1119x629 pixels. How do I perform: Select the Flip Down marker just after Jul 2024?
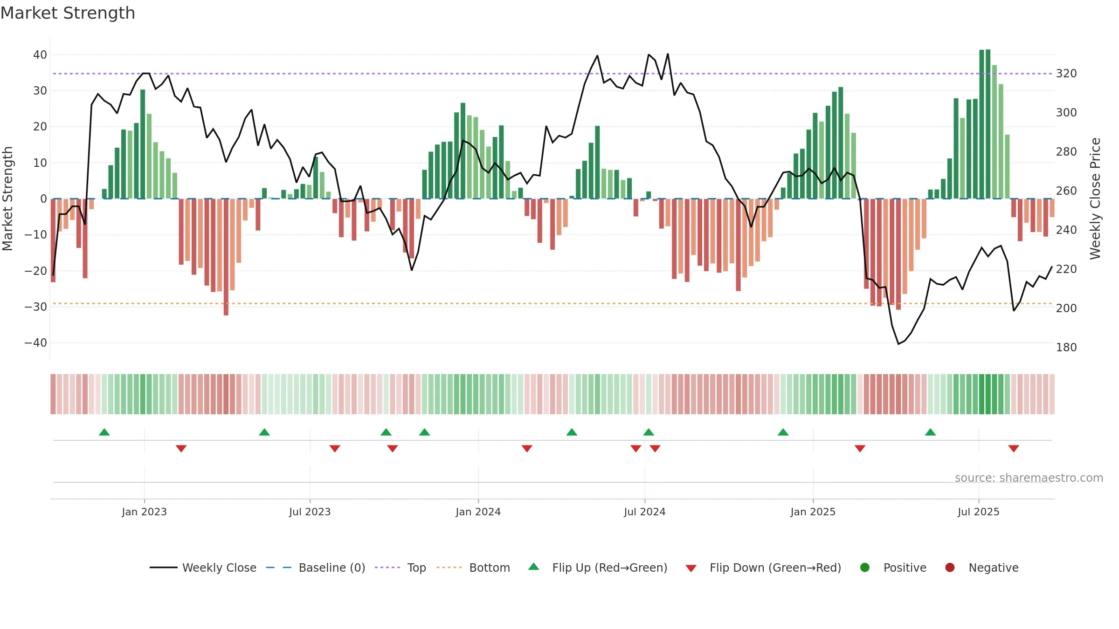pos(655,449)
